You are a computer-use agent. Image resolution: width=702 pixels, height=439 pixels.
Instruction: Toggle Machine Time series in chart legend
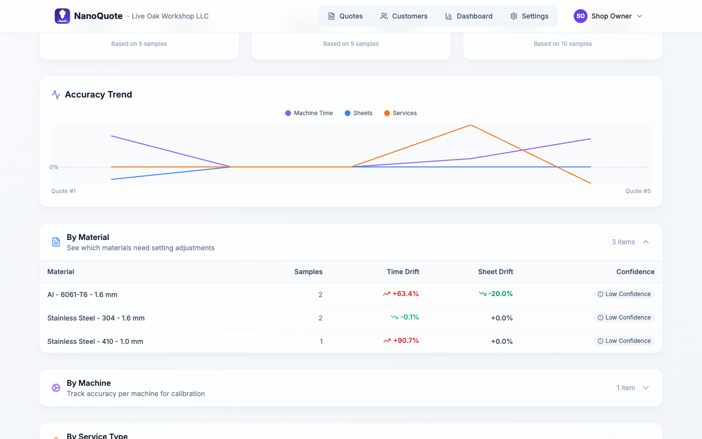click(x=309, y=113)
